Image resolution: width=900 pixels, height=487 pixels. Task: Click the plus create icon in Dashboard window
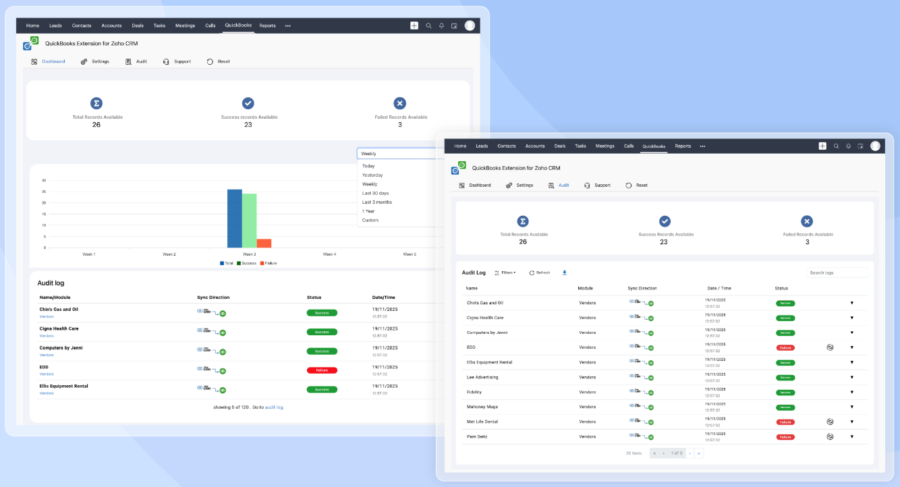point(414,26)
